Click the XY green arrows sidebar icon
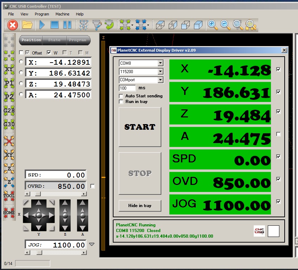Viewport: 298px width, 270px height. [9, 69]
